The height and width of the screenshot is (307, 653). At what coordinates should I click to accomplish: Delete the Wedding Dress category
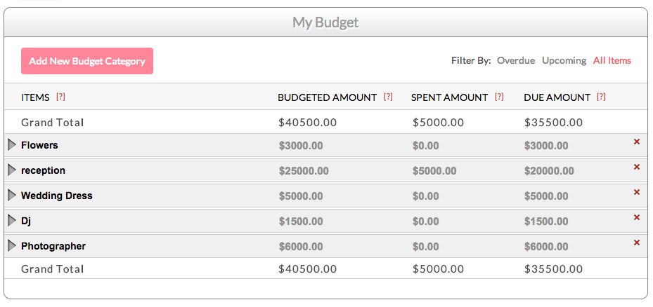click(637, 192)
